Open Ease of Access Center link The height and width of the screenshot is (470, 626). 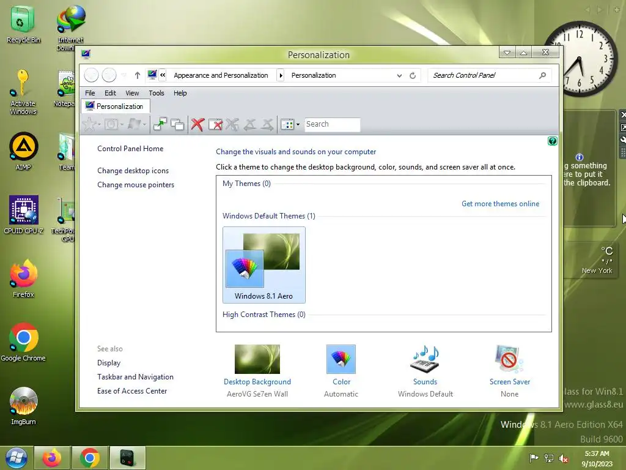tap(132, 391)
